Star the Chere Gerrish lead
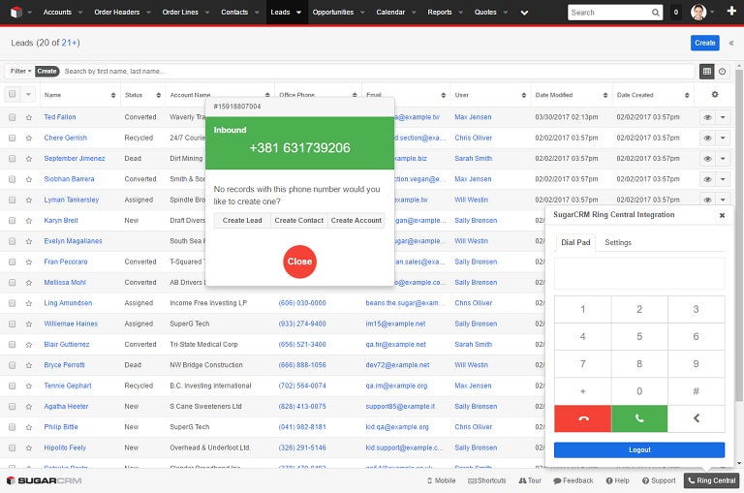The image size is (744, 493). (x=29, y=139)
